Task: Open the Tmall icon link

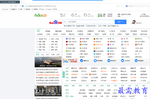Action: 67,42
